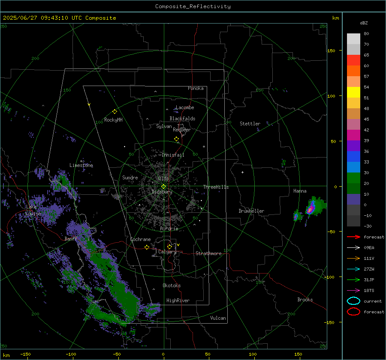The width and height of the screenshot is (386, 360).
Task: Click the Lacombe town label
Action: (x=185, y=107)
